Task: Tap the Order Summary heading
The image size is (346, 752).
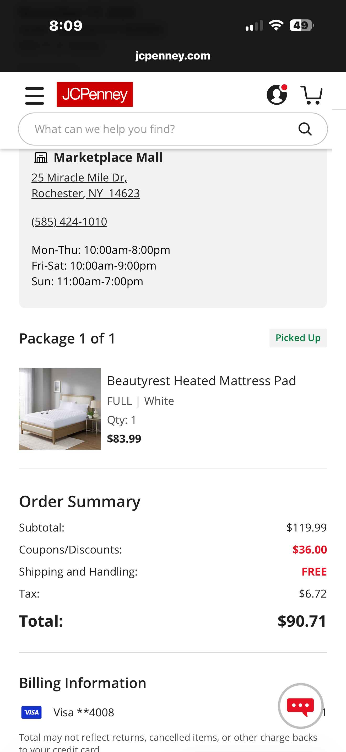Action: (80, 502)
